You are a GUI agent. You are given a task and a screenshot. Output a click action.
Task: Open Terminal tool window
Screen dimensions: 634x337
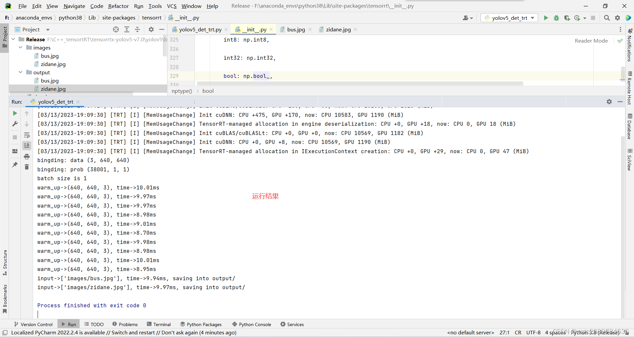click(x=159, y=324)
